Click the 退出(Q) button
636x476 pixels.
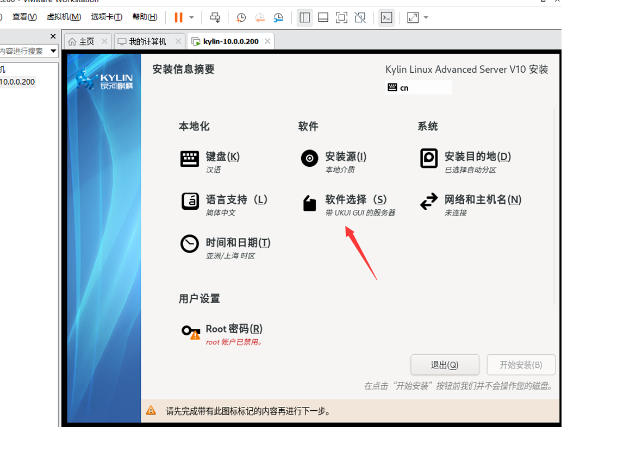[445, 365]
